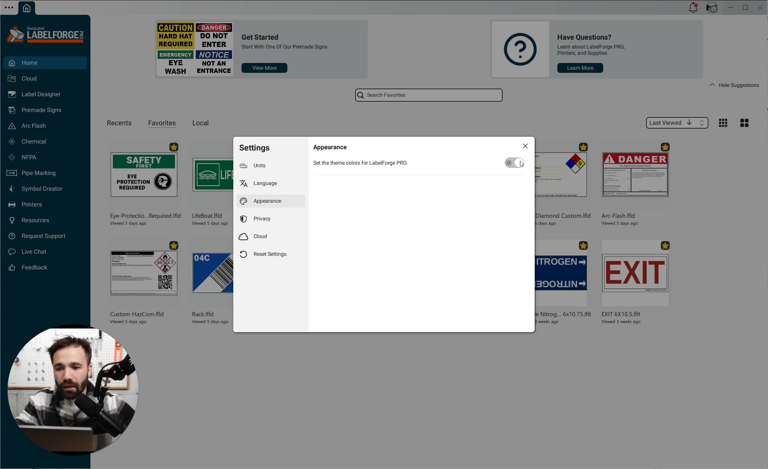Click the home tab icon in title bar
The width and height of the screenshot is (768, 469).
pyautogui.click(x=27, y=8)
